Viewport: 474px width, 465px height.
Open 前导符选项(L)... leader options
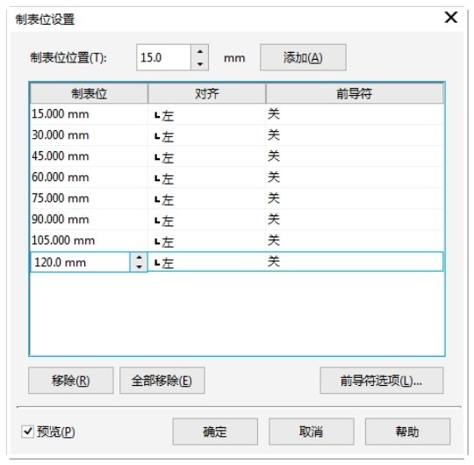382,381
